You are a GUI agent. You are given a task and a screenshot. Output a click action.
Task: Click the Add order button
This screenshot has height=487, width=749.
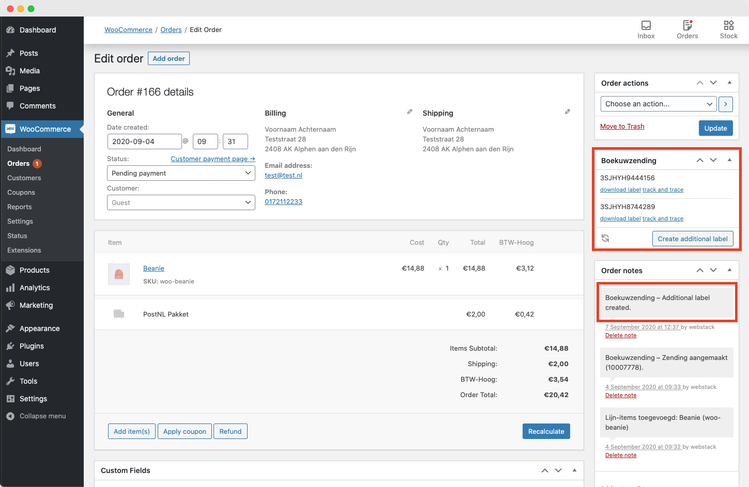click(x=169, y=58)
